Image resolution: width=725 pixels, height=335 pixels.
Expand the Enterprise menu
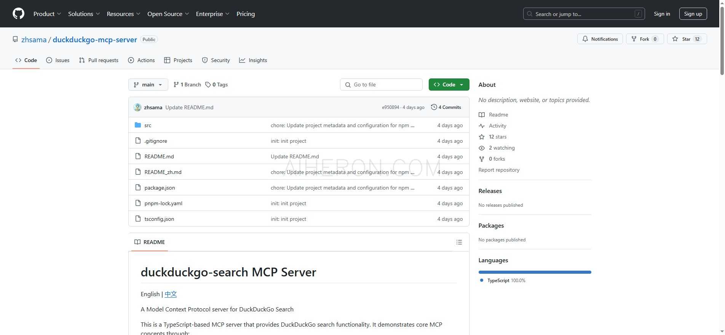coord(212,14)
